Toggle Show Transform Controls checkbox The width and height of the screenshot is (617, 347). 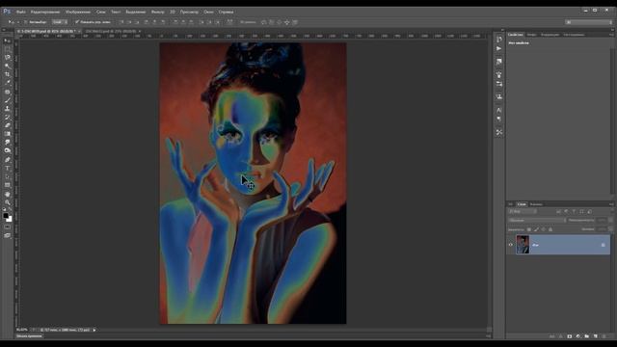(x=77, y=22)
